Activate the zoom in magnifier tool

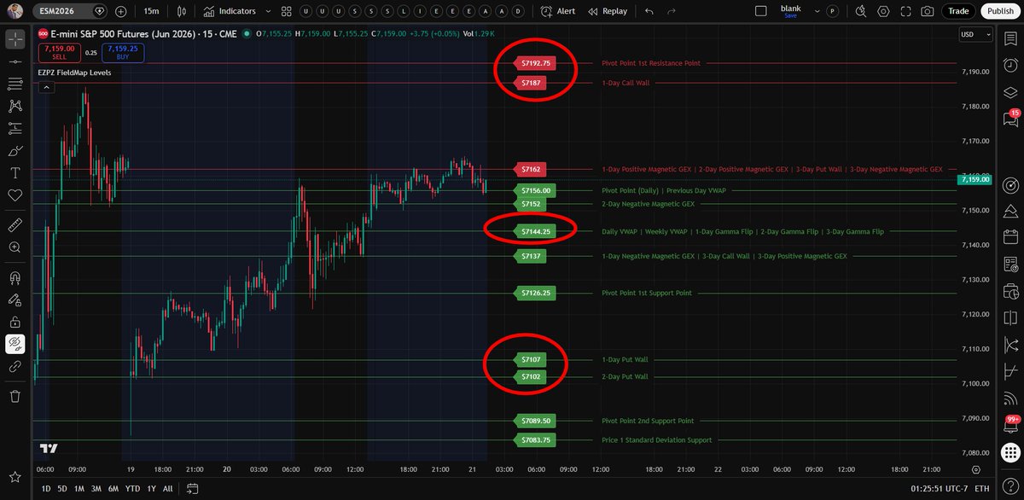(15, 247)
